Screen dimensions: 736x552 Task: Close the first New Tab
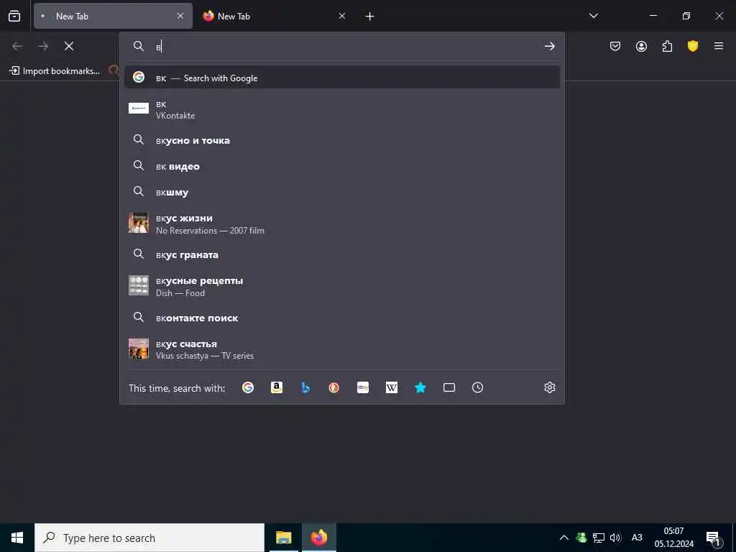coord(180,16)
